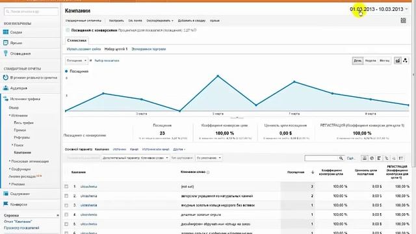
Task: Open the Другое primary dimension dropdown
Action: 179,149
